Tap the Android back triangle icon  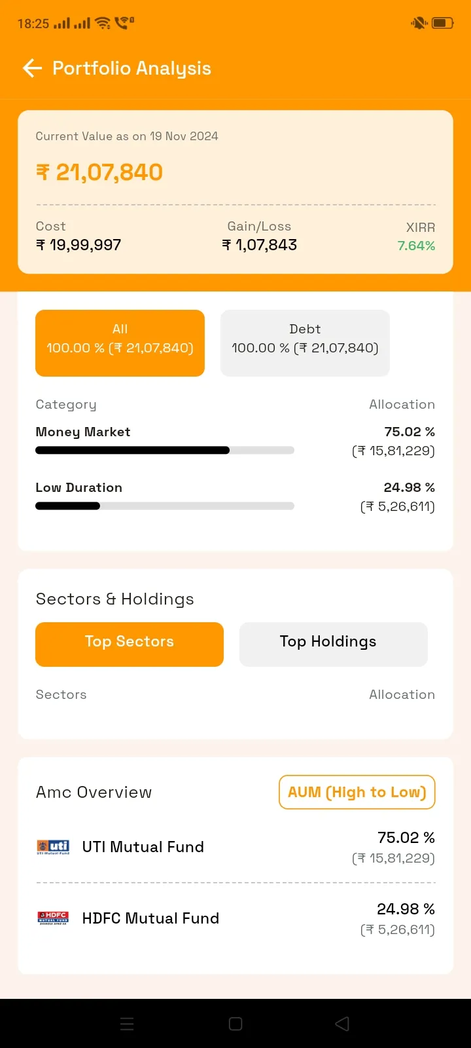[342, 1024]
